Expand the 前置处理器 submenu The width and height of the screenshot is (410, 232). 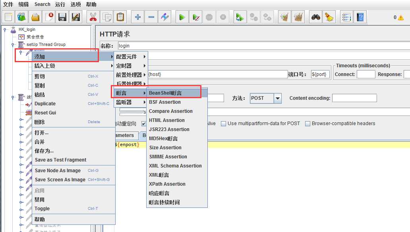[131, 75]
